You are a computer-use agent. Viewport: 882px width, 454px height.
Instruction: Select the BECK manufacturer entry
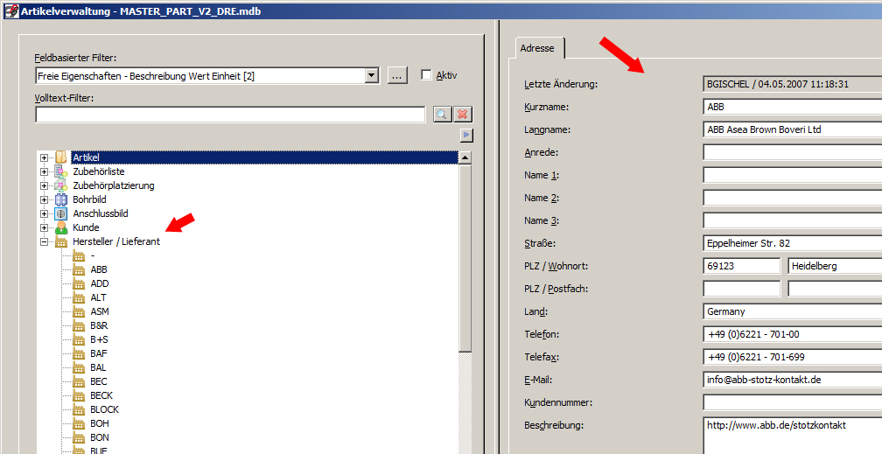pyautogui.click(x=101, y=395)
